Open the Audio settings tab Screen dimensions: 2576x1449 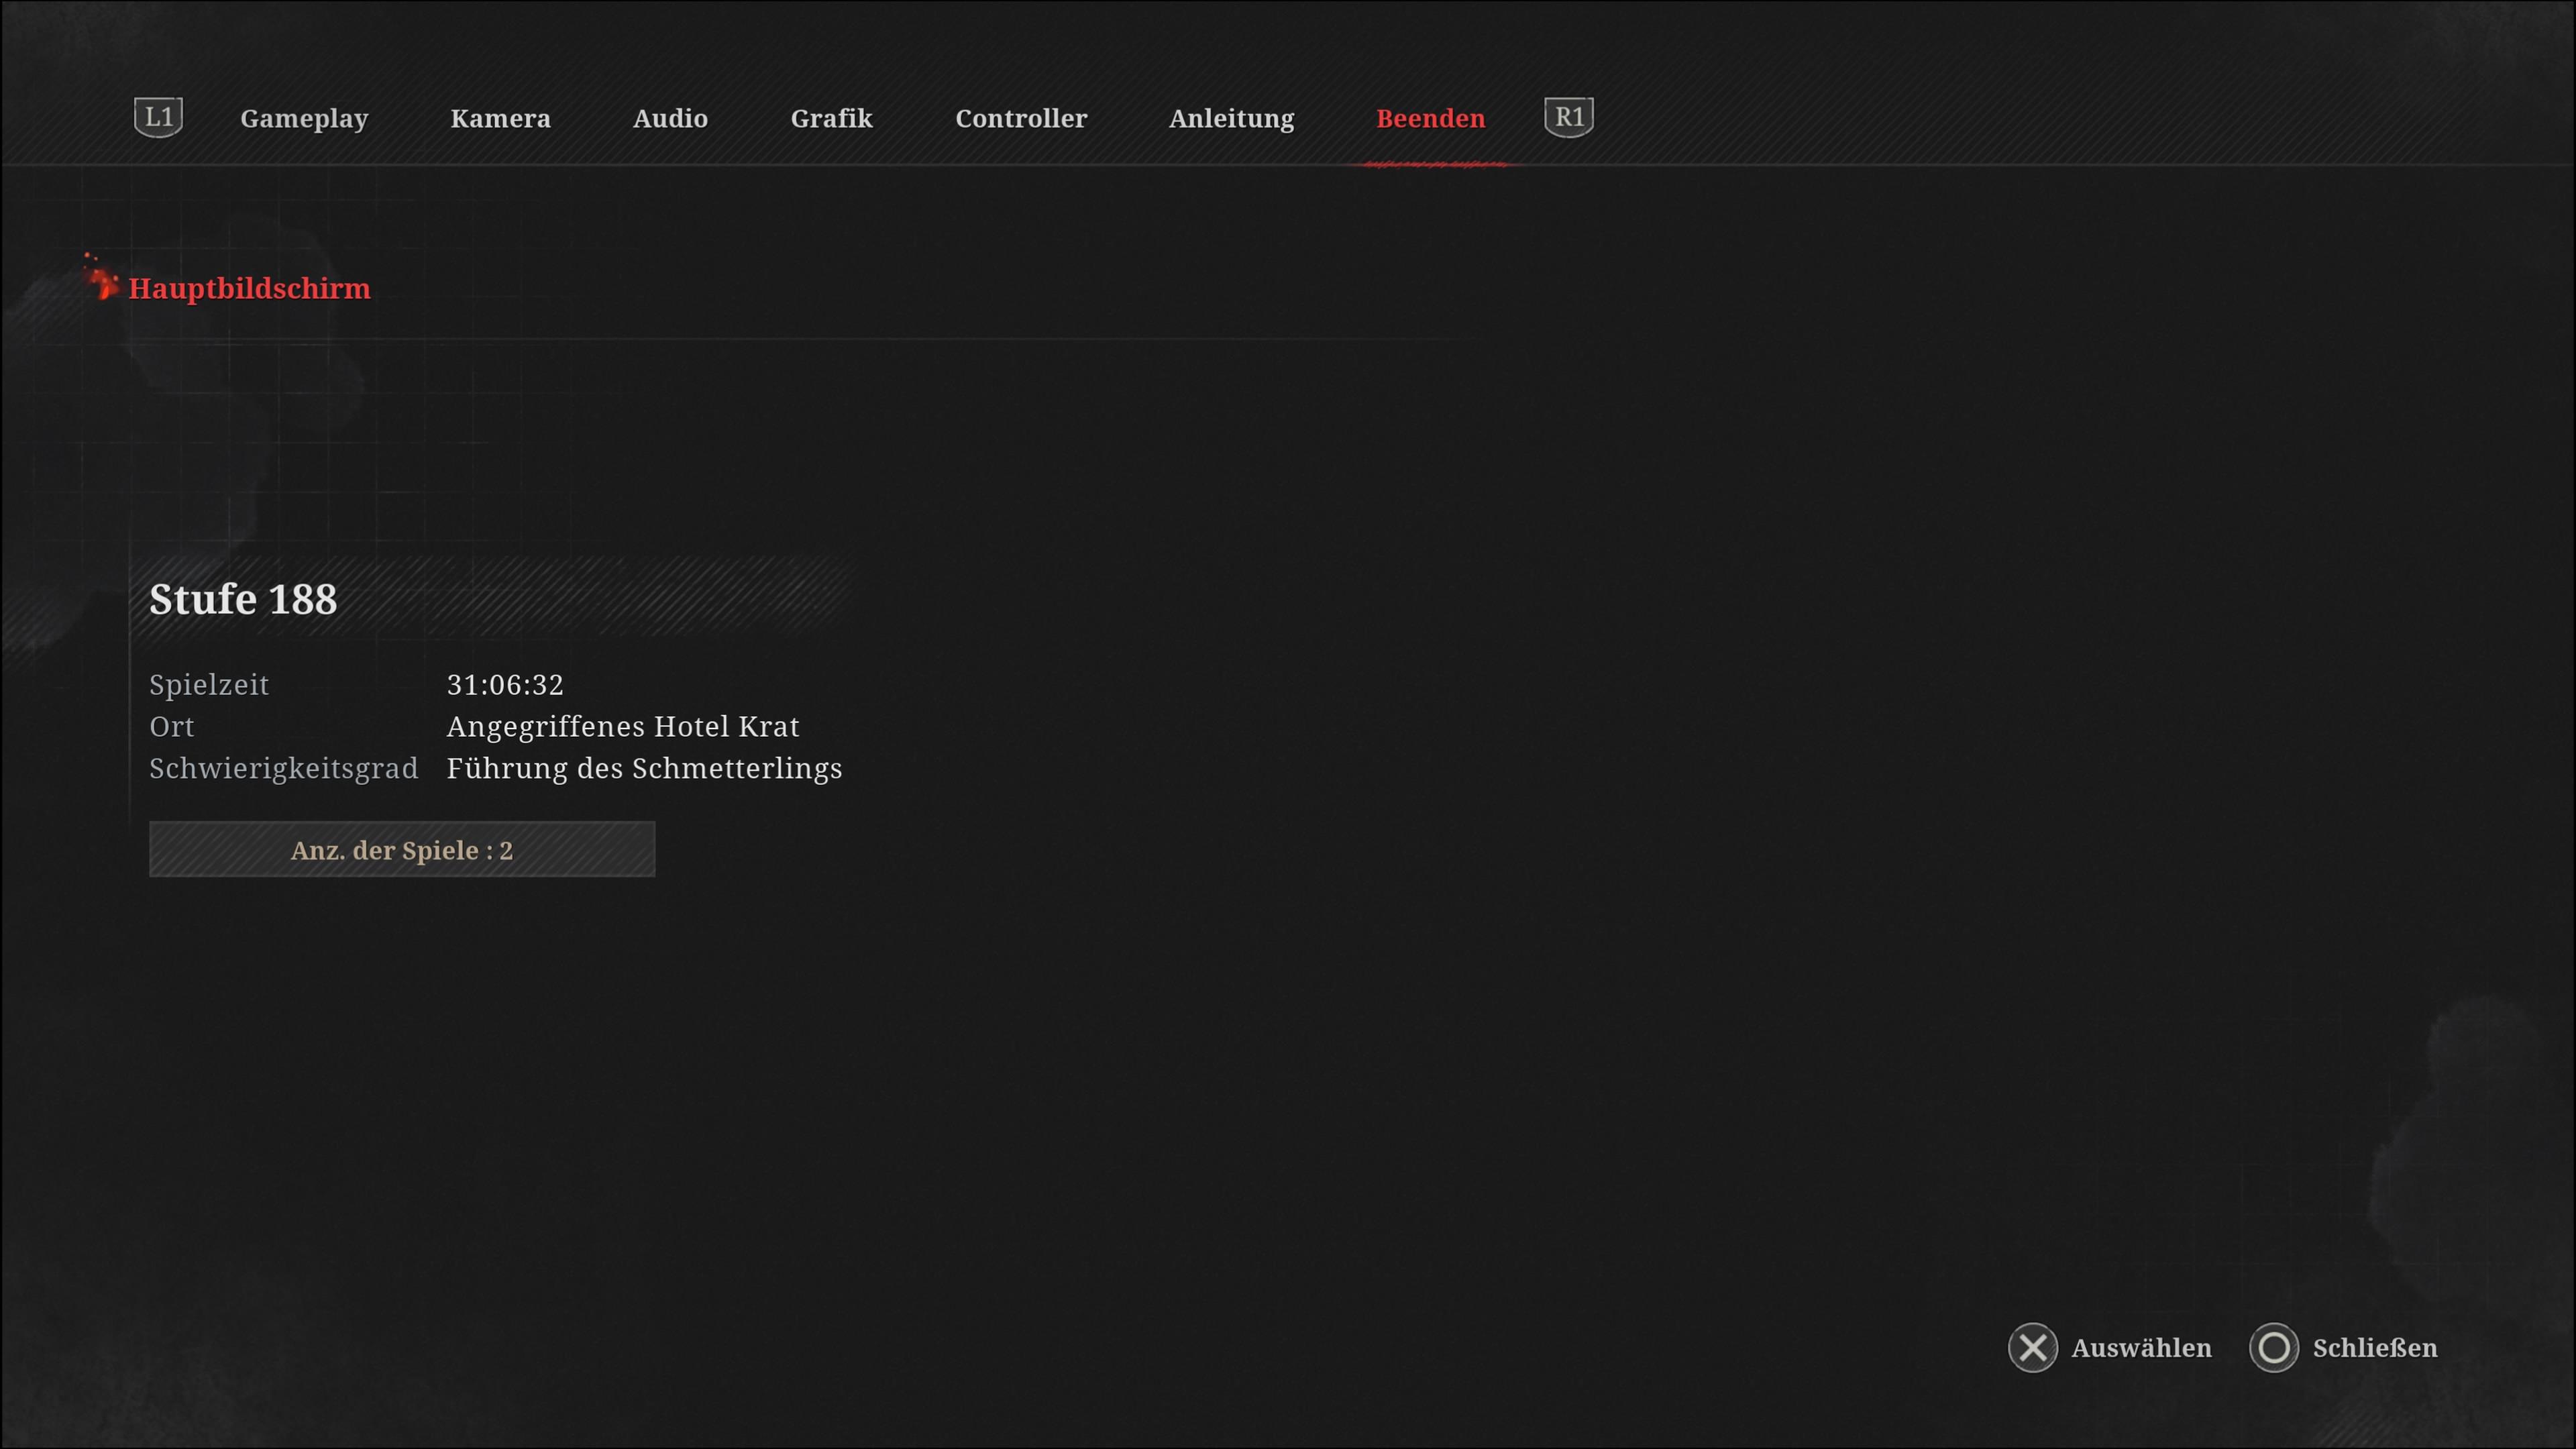click(x=670, y=118)
